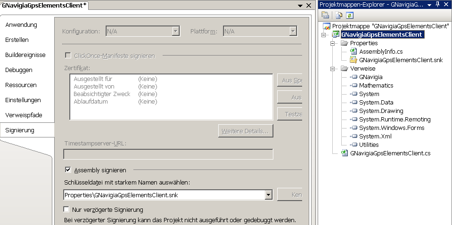The width and height of the screenshot is (452, 225).
Task: Select the System.Xml reference name
Action: (375, 137)
